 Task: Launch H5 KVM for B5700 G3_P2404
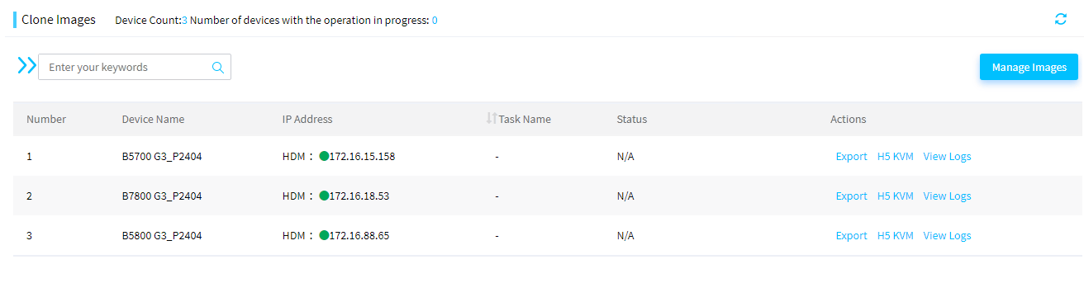point(895,157)
